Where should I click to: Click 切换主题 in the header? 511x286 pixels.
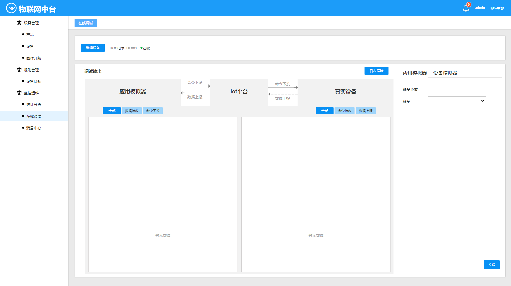coord(497,8)
